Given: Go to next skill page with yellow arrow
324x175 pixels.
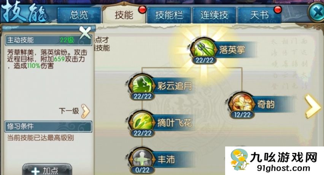Looking at the screenshot, I should [x=313, y=106].
